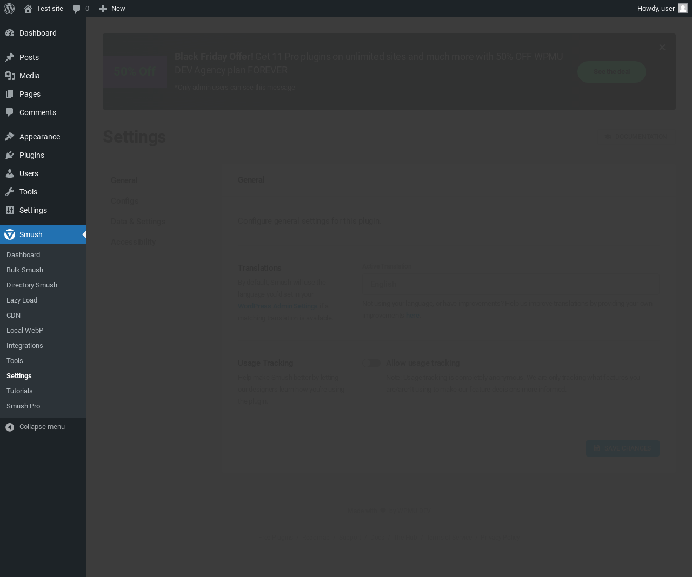The height and width of the screenshot is (577, 692).
Task: Open Smush Tutorials page
Action: click(19, 391)
